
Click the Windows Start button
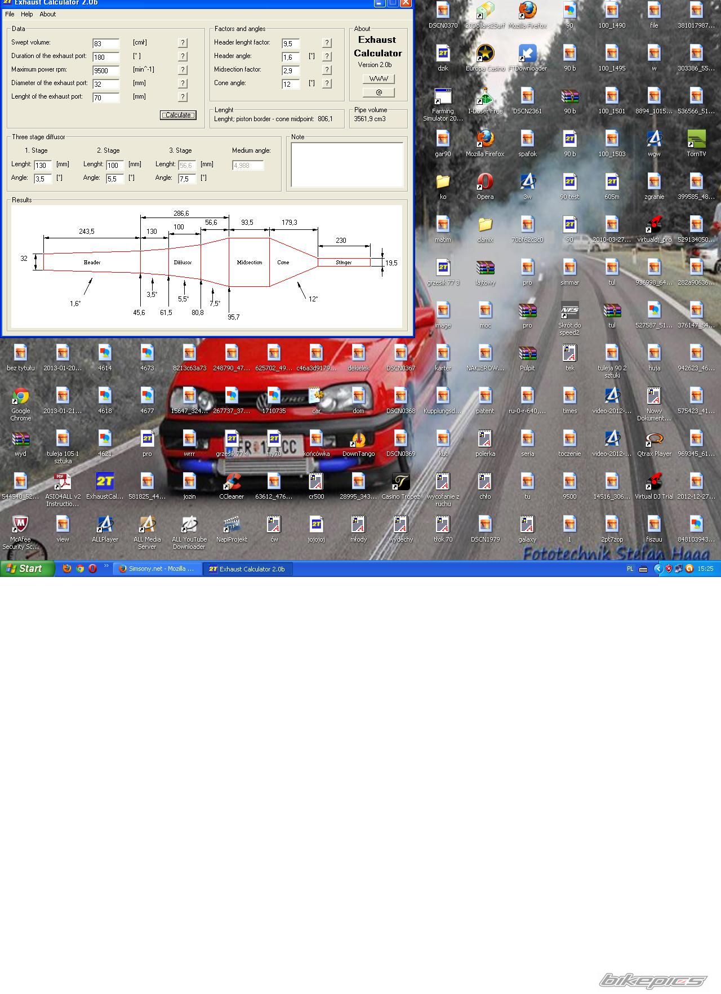pyautogui.click(x=28, y=569)
